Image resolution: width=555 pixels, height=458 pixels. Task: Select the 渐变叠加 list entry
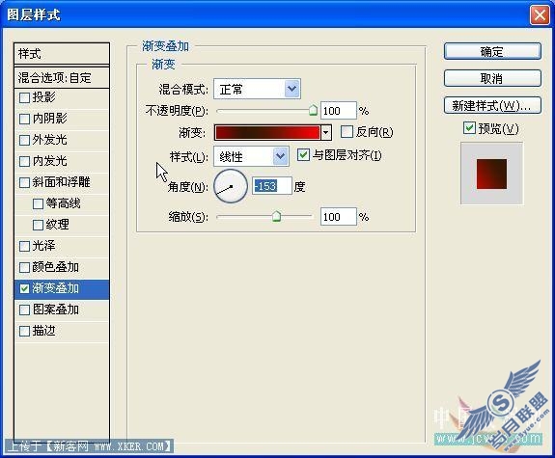pyautogui.click(x=62, y=288)
